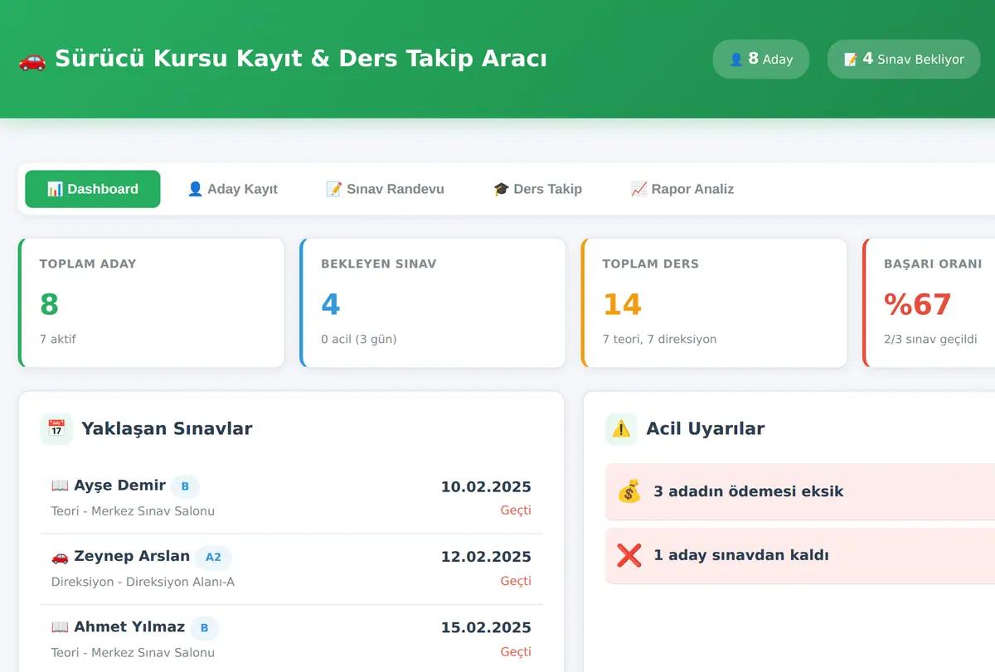Click the "Geçti" status under 12.02.2025
The image size is (995, 672).
click(516, 581)
